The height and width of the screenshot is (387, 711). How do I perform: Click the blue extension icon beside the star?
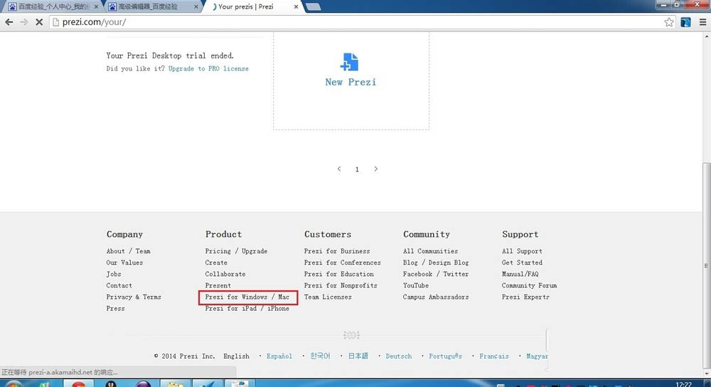click(x=685, y=22)
